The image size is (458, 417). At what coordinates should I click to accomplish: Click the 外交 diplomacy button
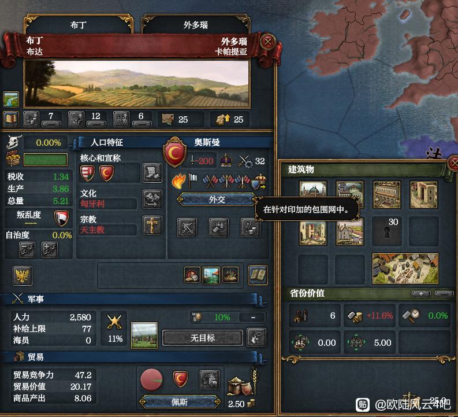pyautogui.click(x=217, y=200)
